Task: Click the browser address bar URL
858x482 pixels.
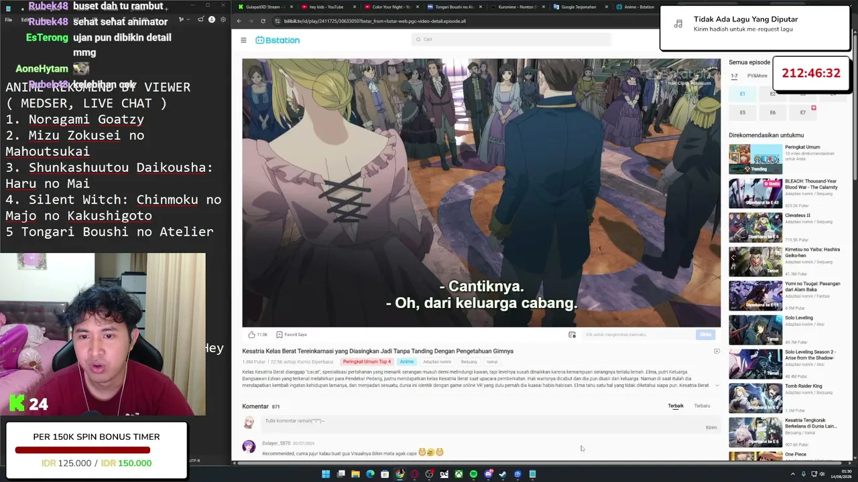Action: tap(375, 21)
